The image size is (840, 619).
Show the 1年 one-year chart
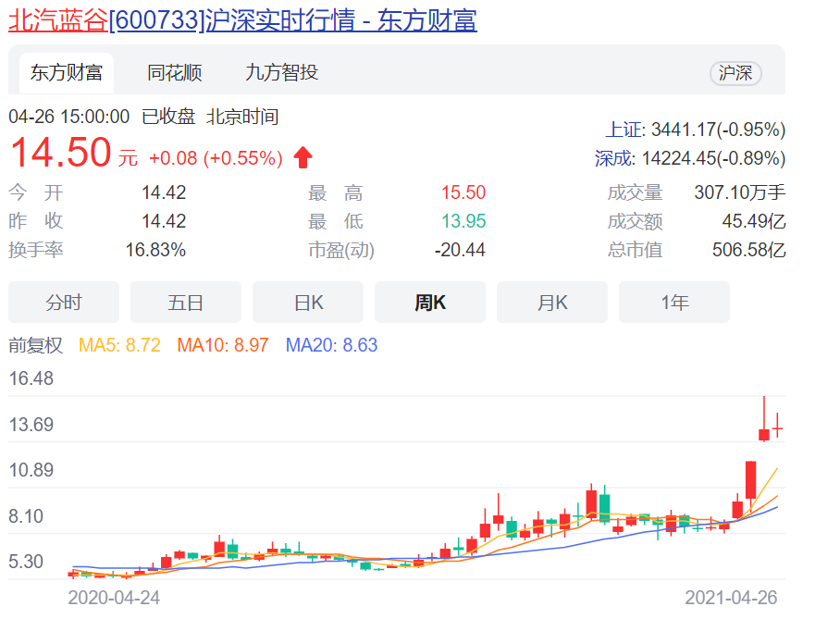[x=673, y=302]
